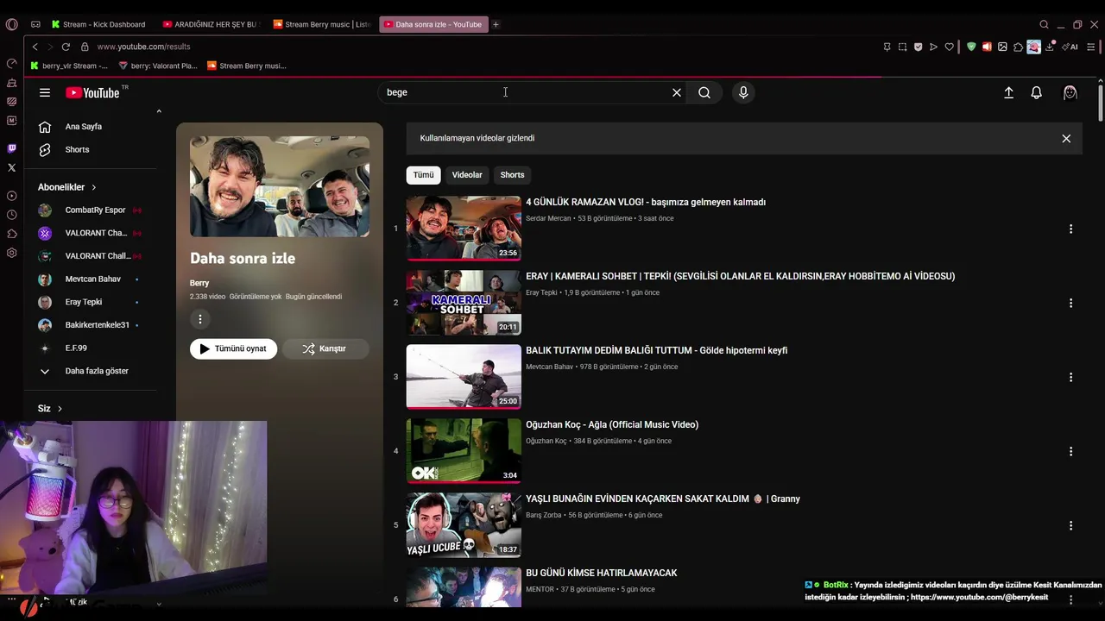
Task: Expand the Siz section chevron
Action: coord(60,408)
